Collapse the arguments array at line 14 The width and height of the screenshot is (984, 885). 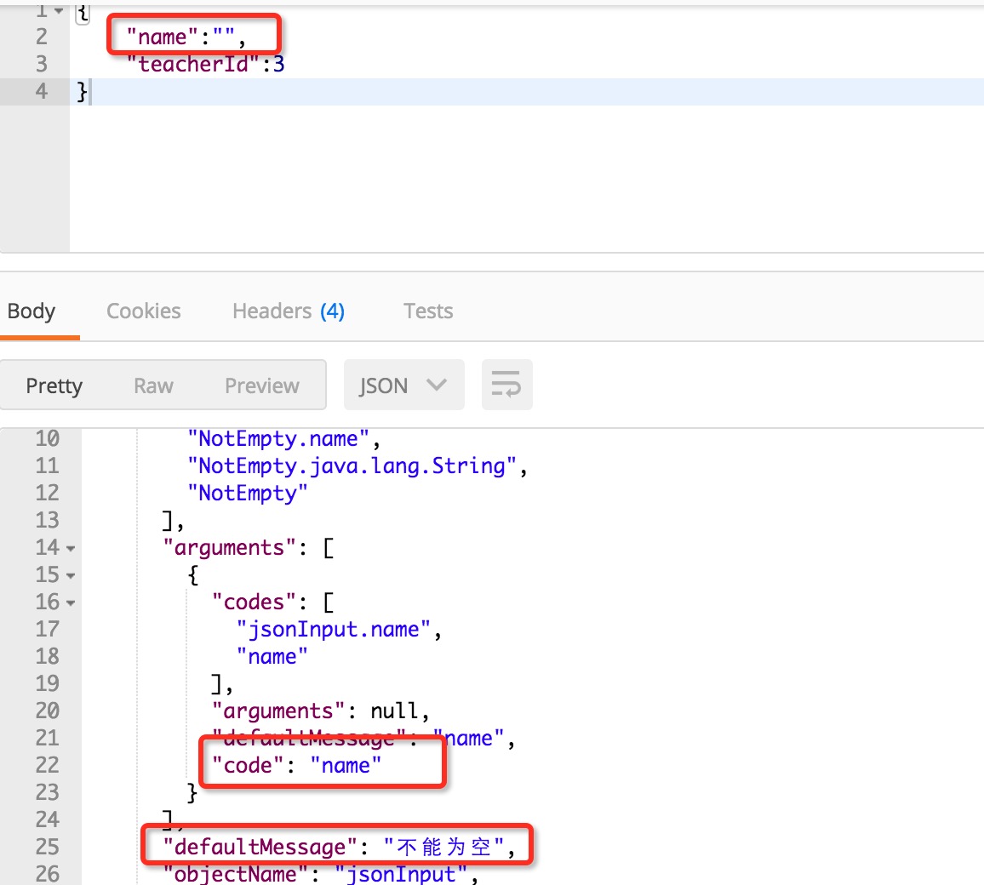tap(71, 549)
